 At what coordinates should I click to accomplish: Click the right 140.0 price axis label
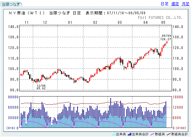click(x=178, y=26)
